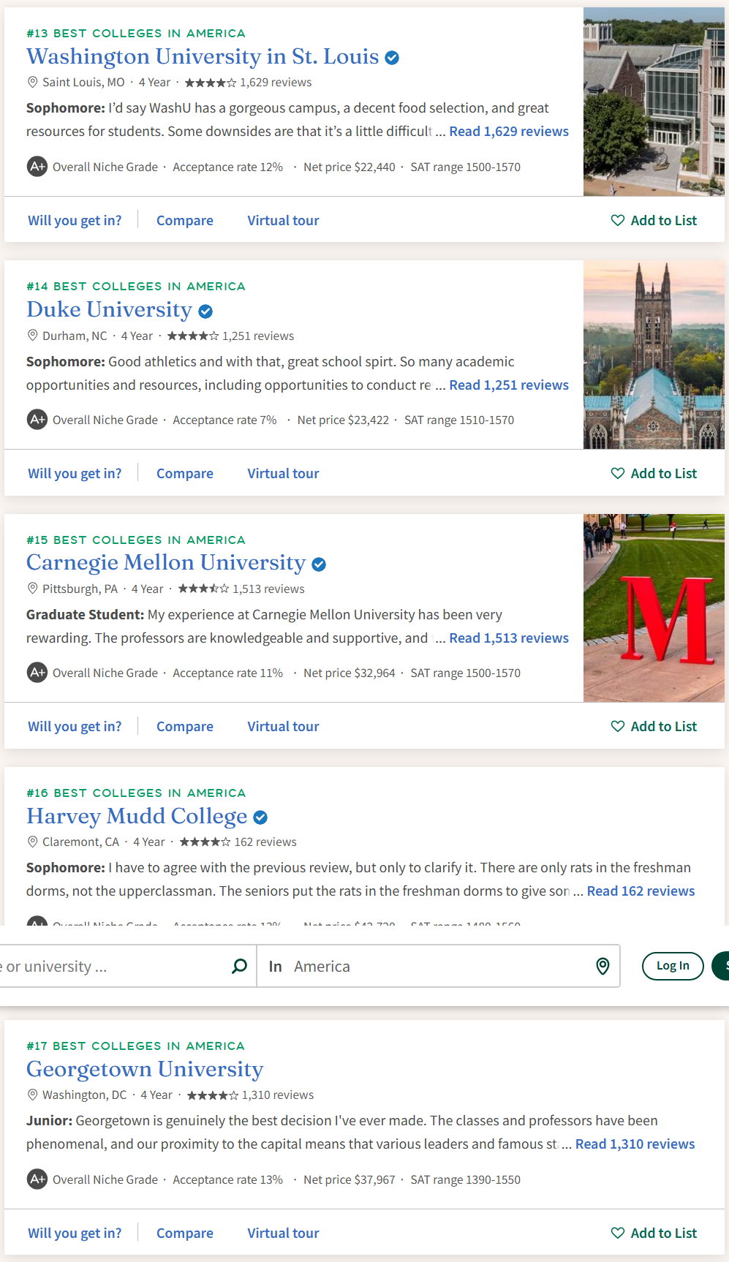
Task: Click '#15 Best Colleges in America' label
Action: [x=136, y=540]
